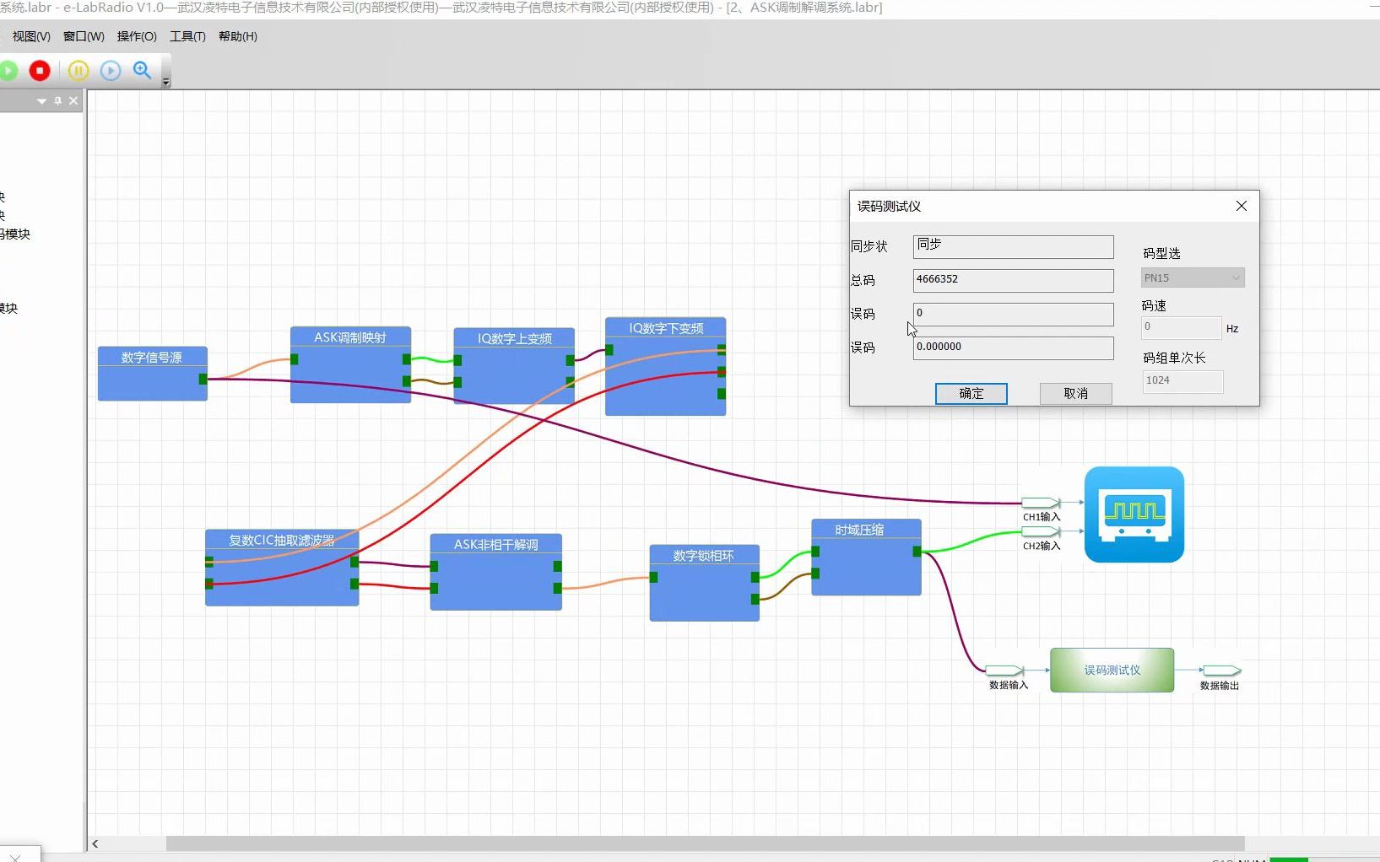Click the 同步状 status field
Screen dimensions: 1380x862
(1013, 246)
